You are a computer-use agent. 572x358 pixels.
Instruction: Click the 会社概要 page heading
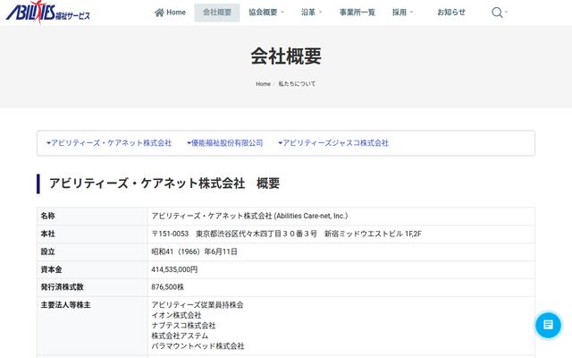tap(286, 56)
